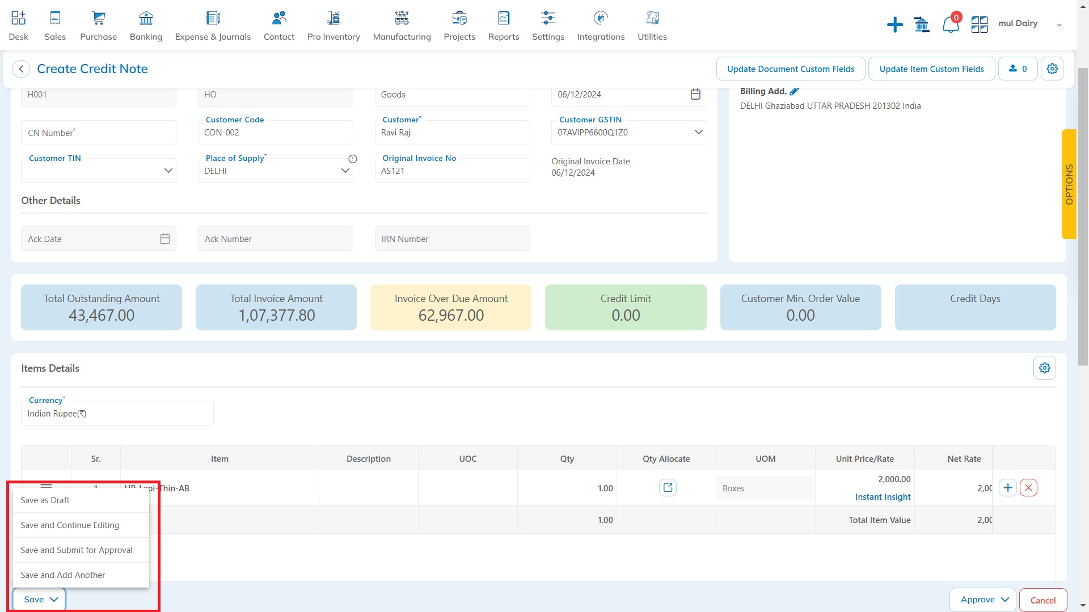Viewport: 1089px width, 612px height.
Task: Open the Reports module
Action: tap(504, 25)
